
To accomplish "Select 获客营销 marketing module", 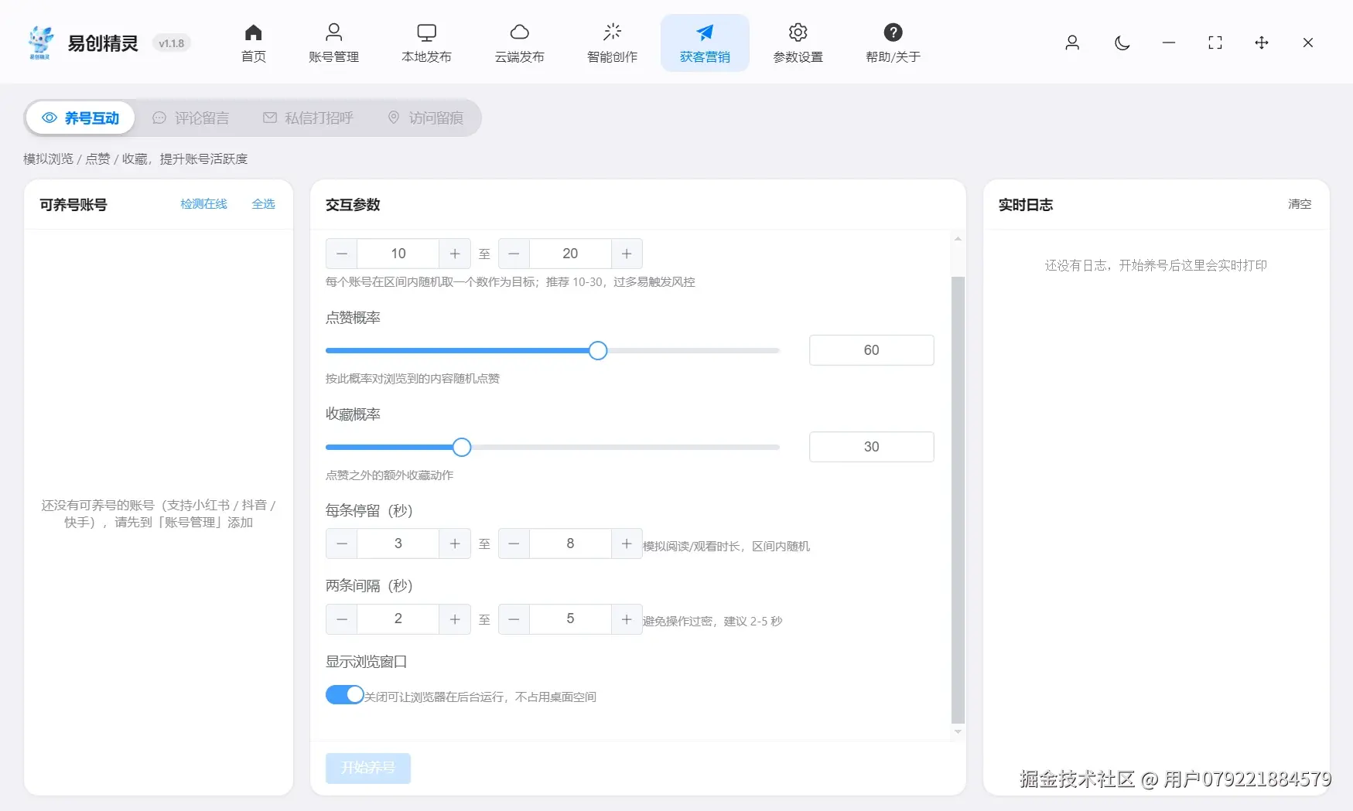I will point(705,43).
